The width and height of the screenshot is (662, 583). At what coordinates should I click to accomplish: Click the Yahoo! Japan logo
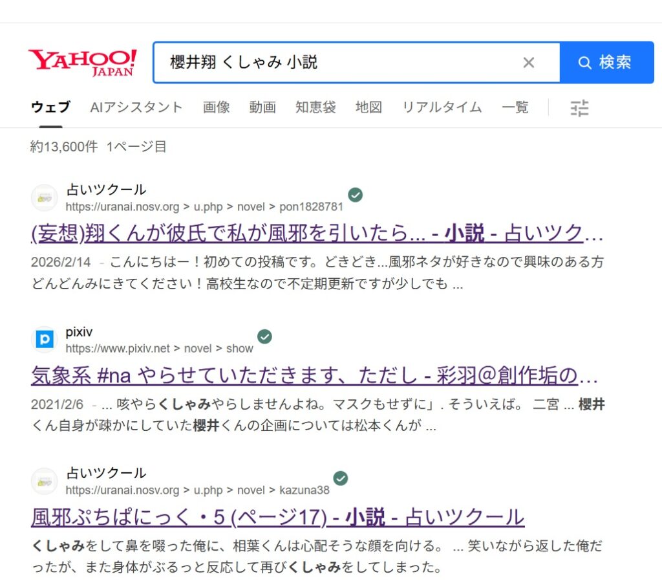coord(82,62)
